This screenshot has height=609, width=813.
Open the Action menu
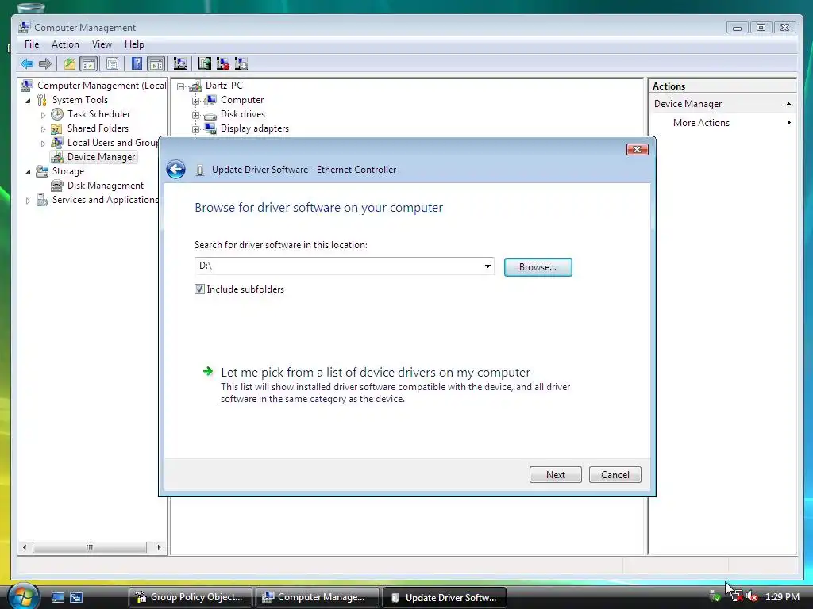coord(65,44)
